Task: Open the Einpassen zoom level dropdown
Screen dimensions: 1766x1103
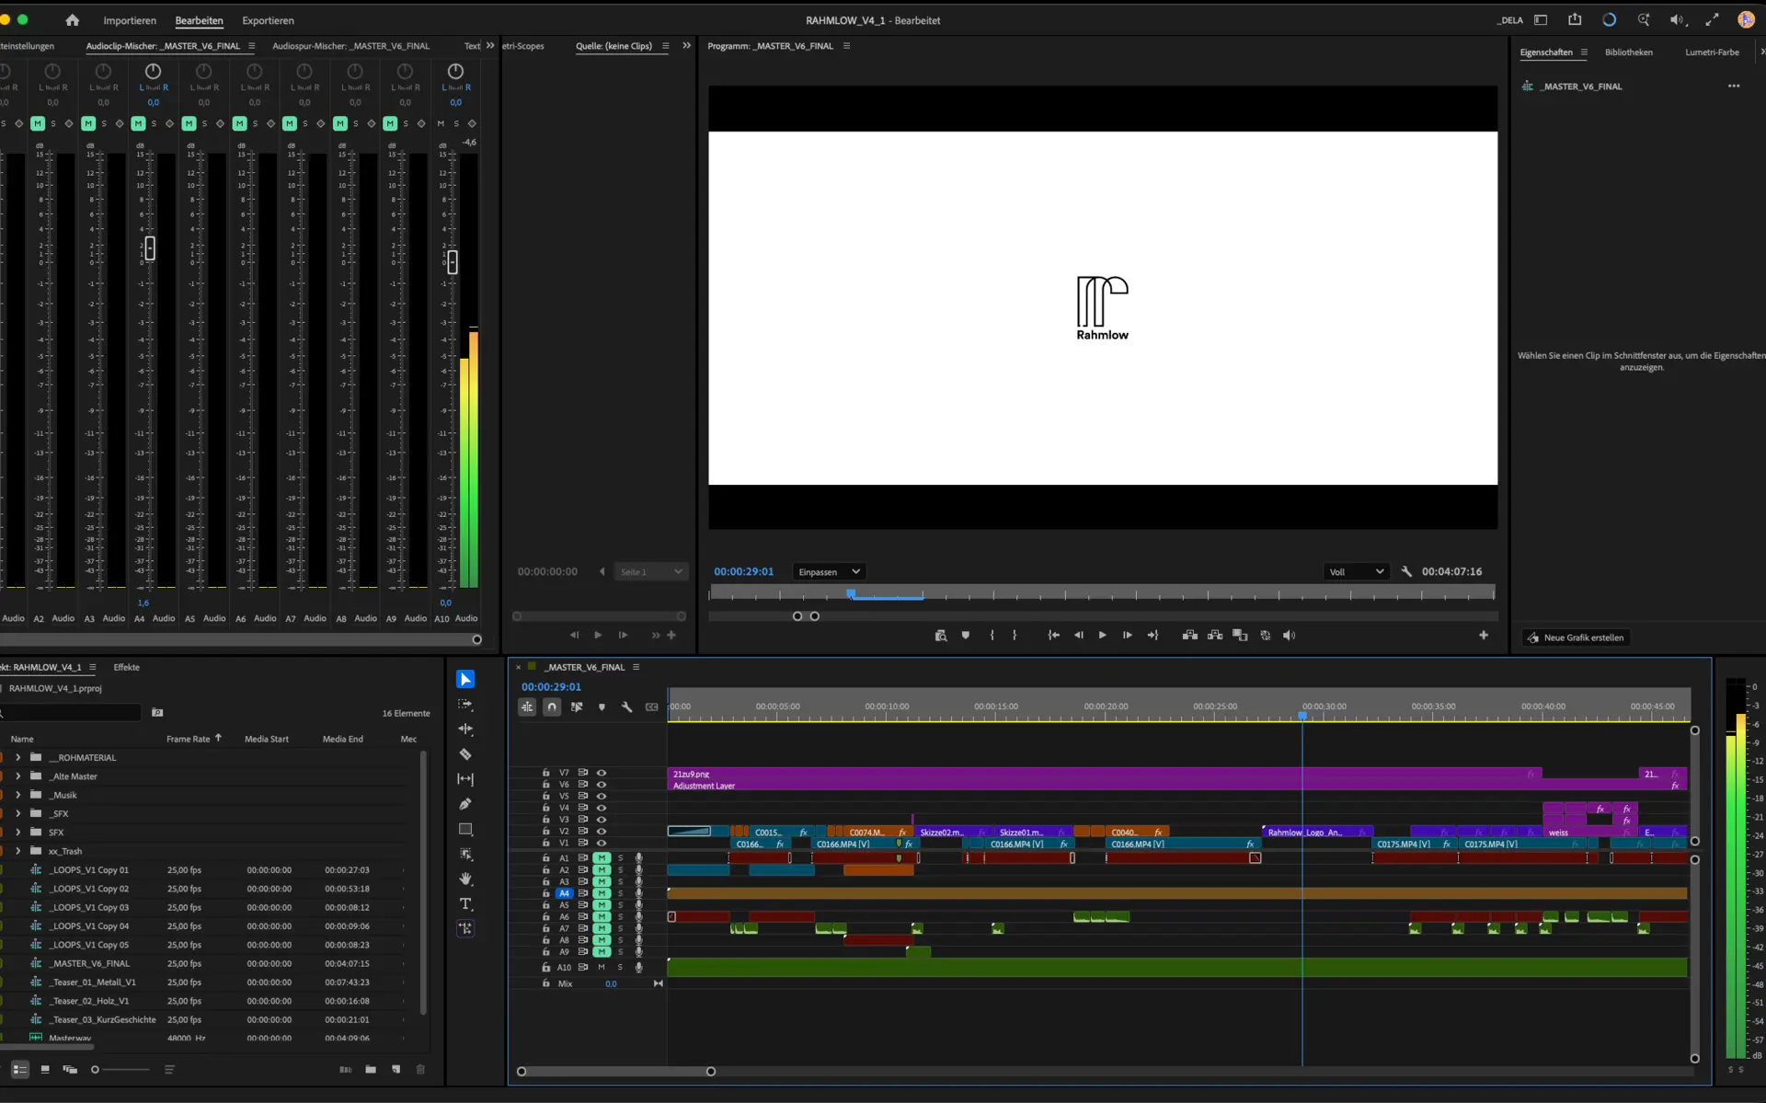Action: click(x=829, y=572)
